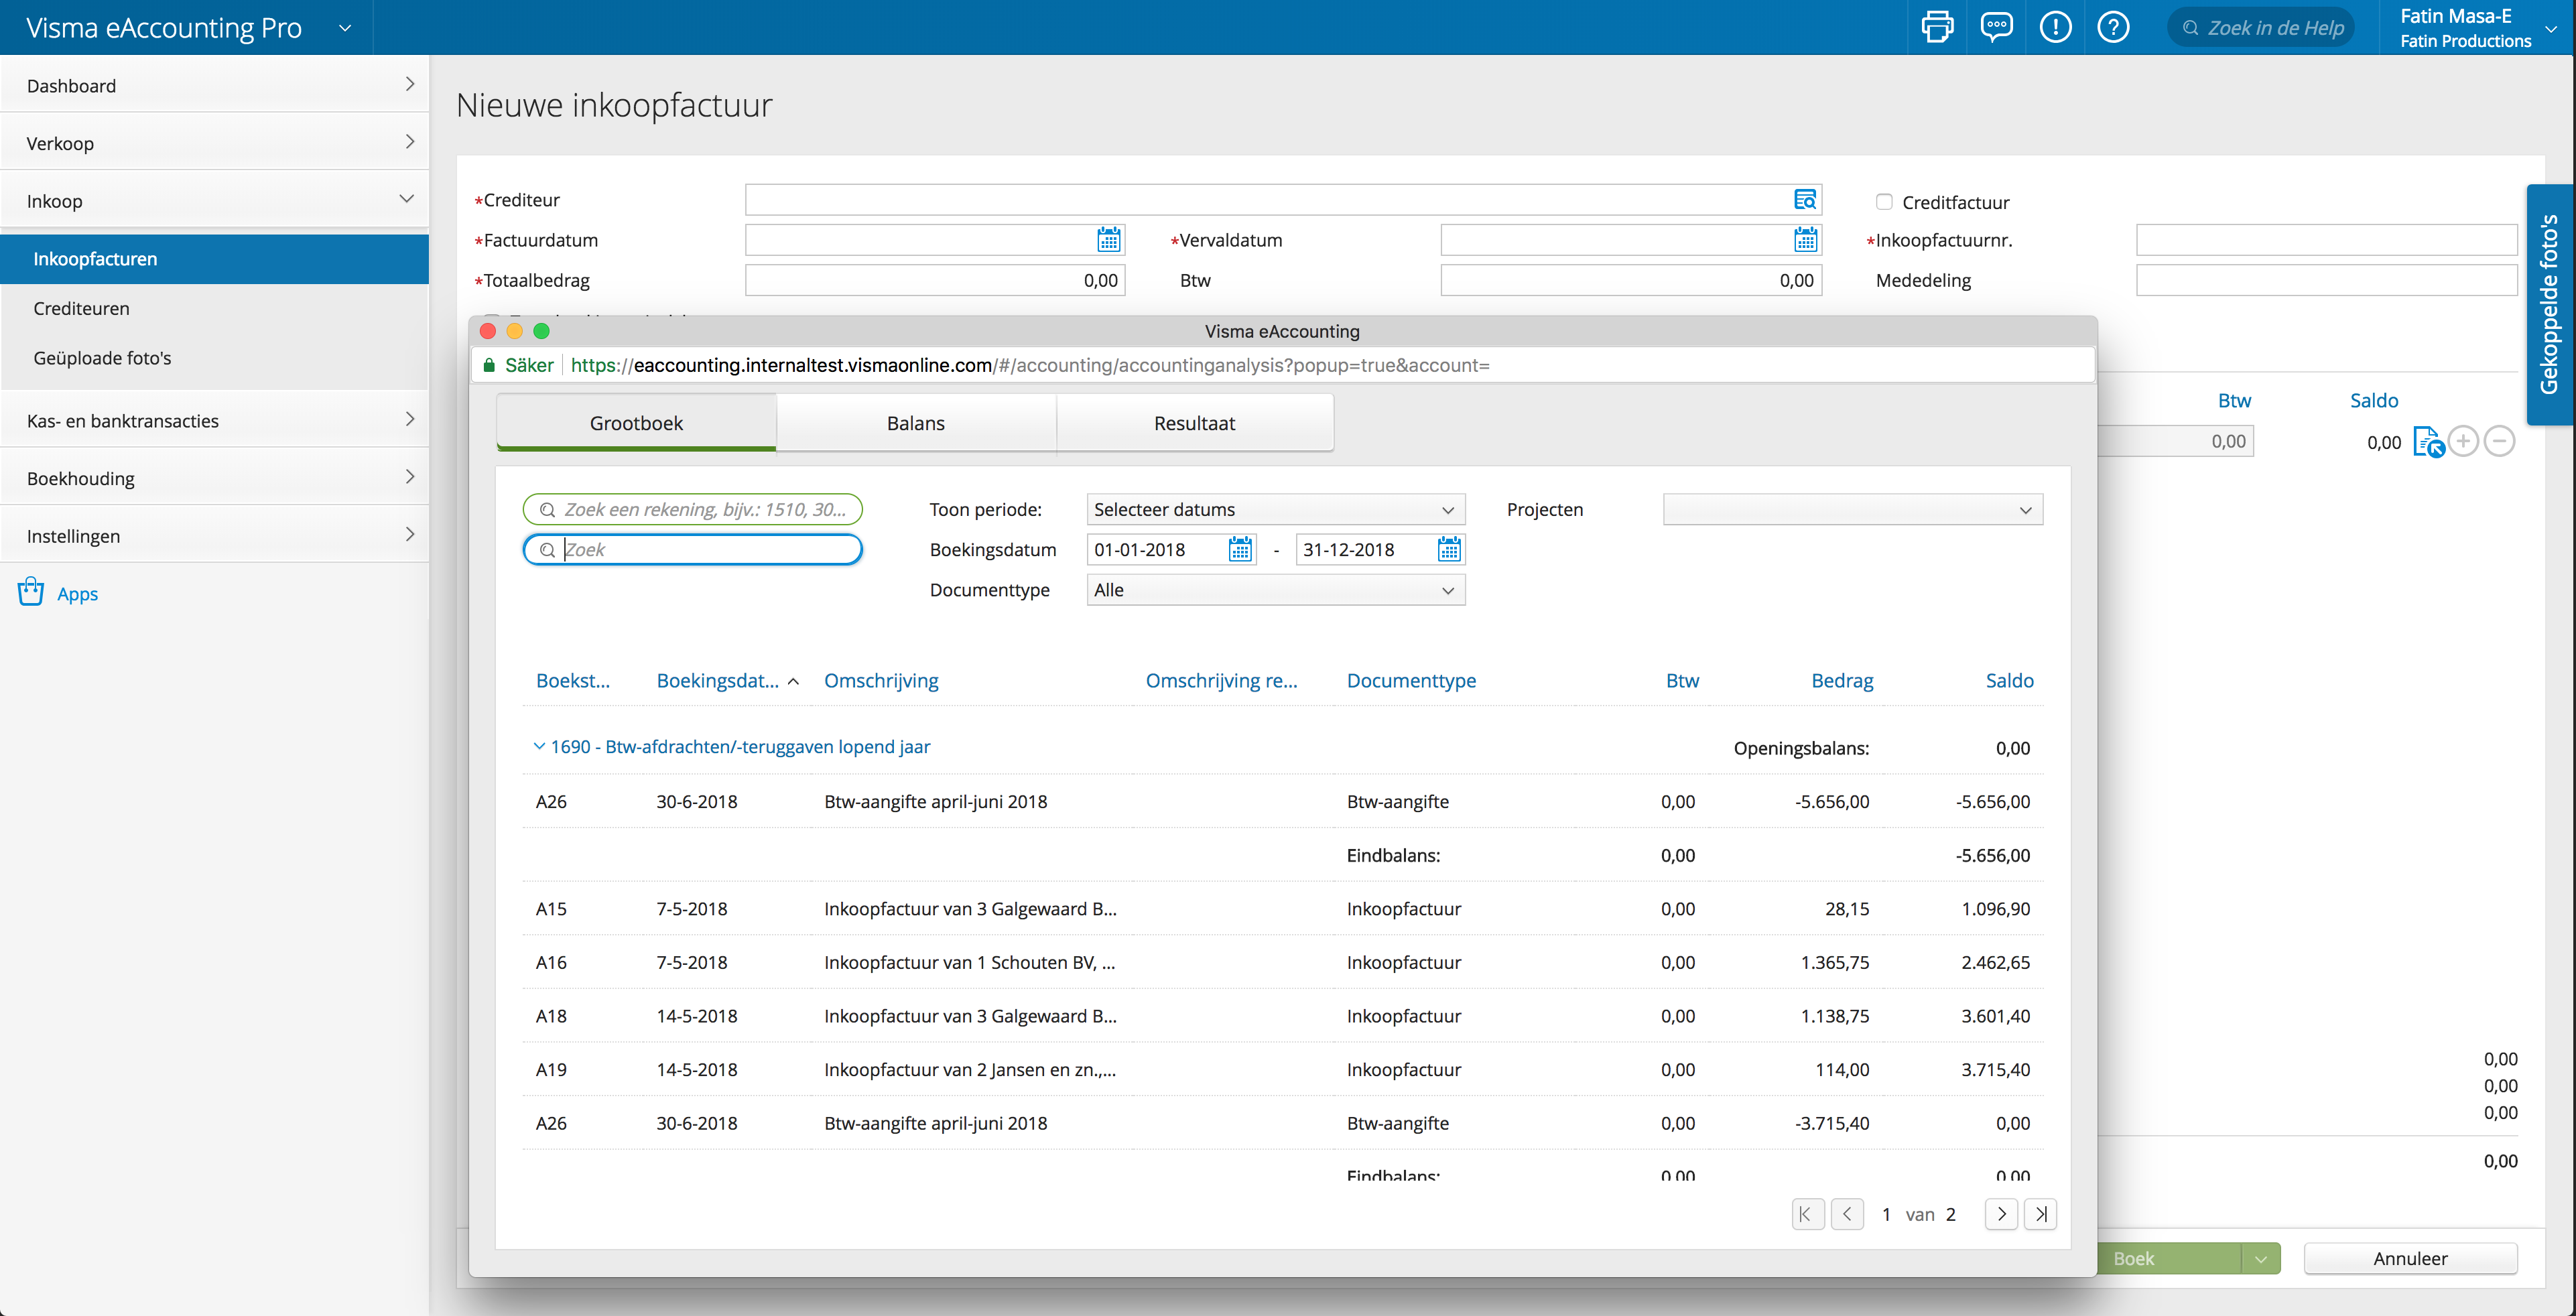This screenshot has width=2576, height=1316.
Task: Go to first page of results
Action: [1807, 1214]
